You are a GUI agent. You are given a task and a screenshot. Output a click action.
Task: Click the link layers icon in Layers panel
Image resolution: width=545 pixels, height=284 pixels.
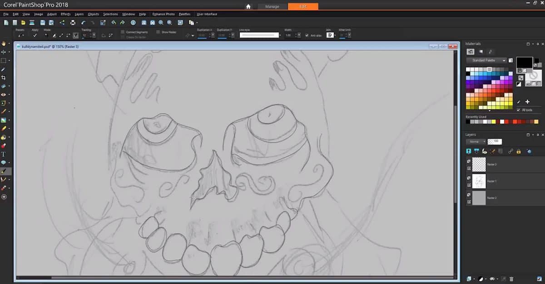click(x=510, y=151)
